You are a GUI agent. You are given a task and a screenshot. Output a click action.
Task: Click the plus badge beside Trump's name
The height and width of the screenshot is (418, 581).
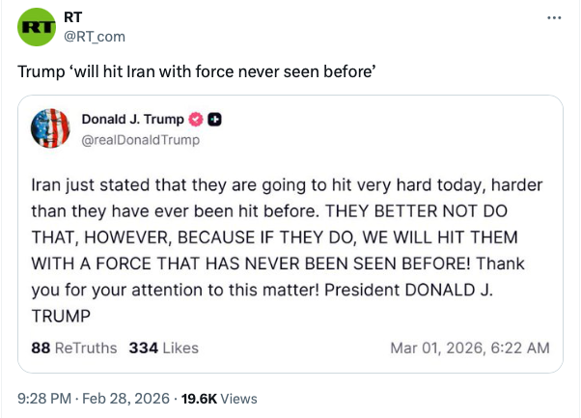tap(215, 120)
